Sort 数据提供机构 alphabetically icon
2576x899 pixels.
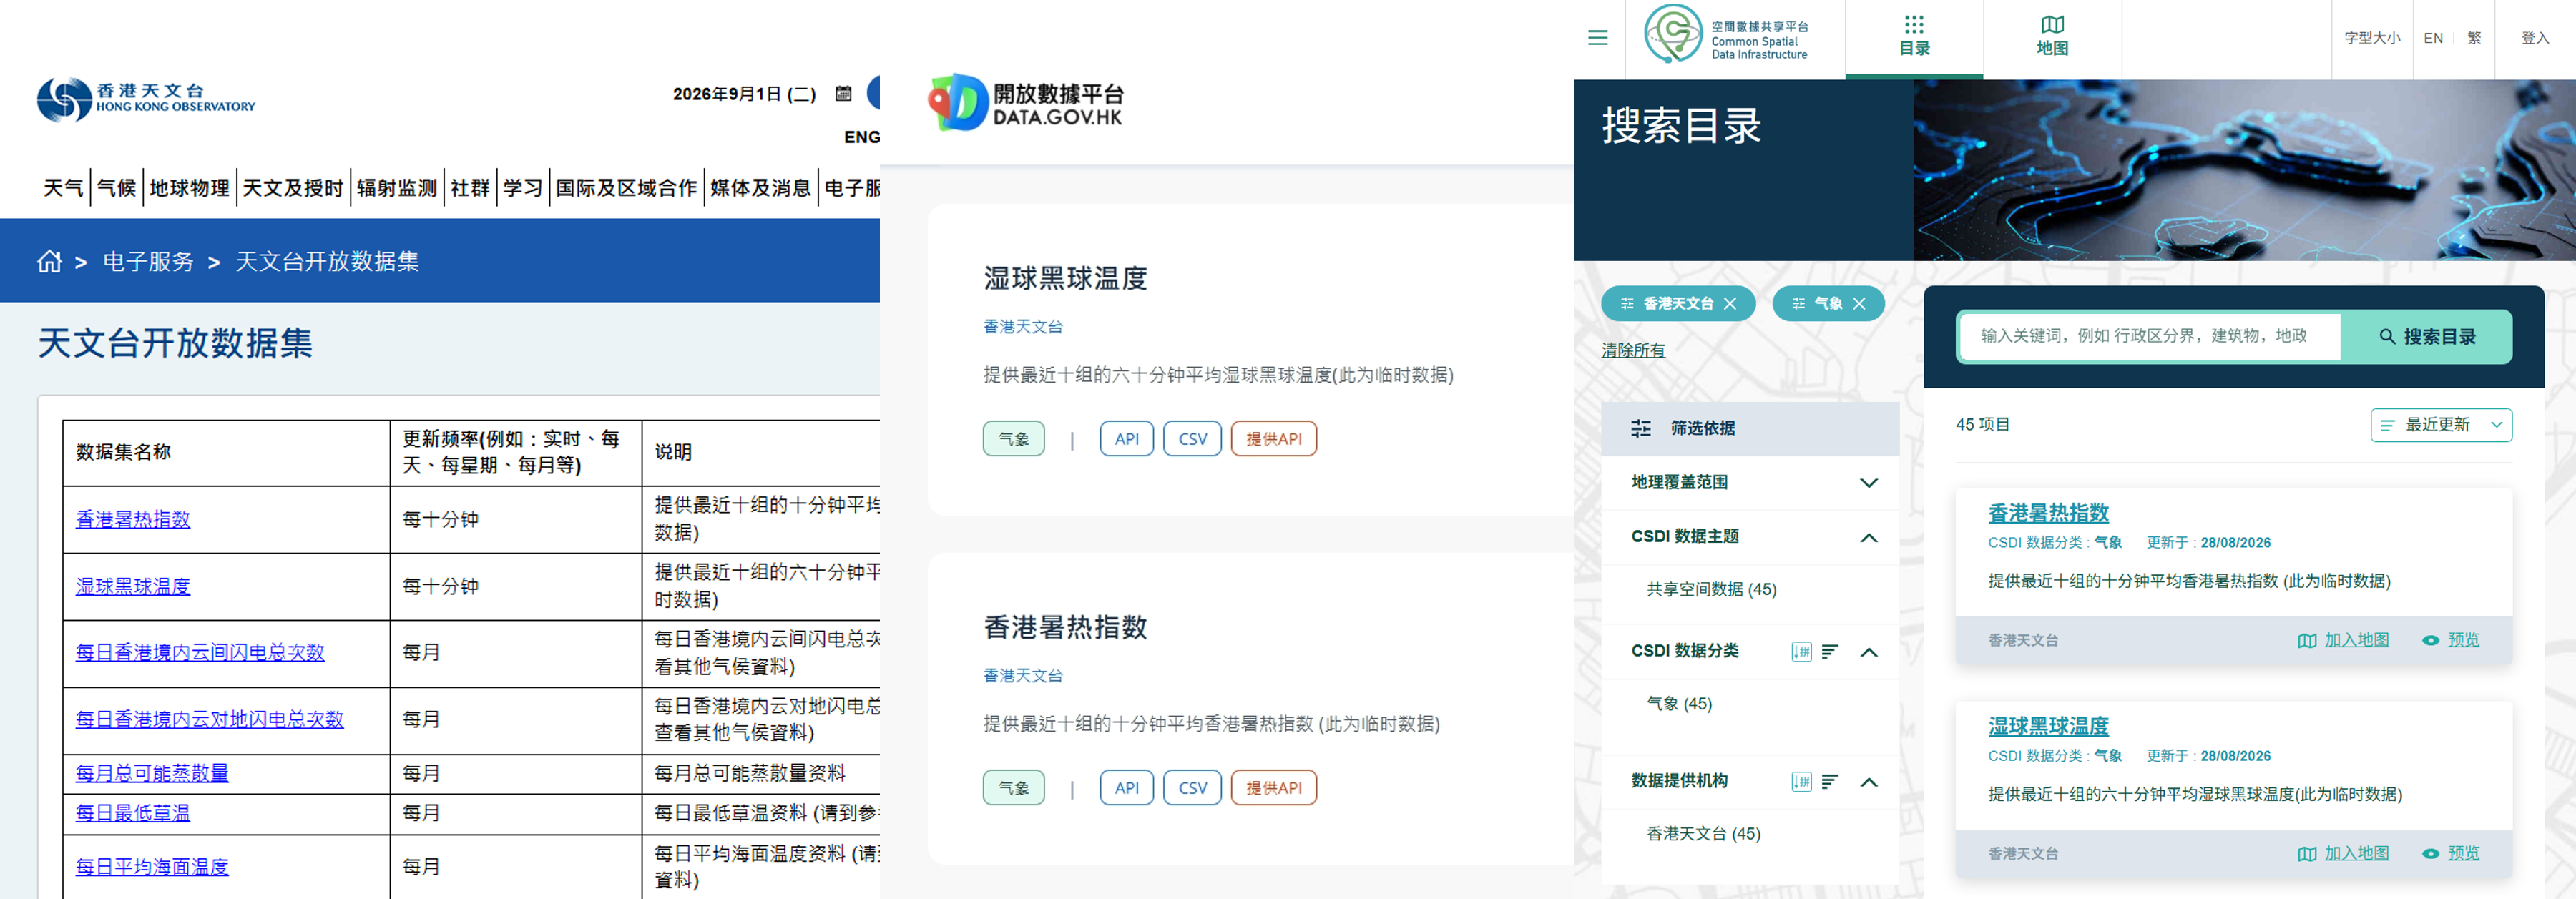pos(1801,782)
